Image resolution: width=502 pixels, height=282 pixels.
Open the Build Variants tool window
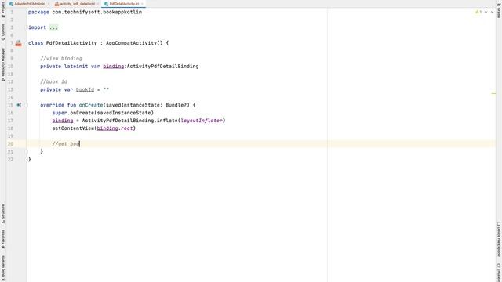coord(3,268)
